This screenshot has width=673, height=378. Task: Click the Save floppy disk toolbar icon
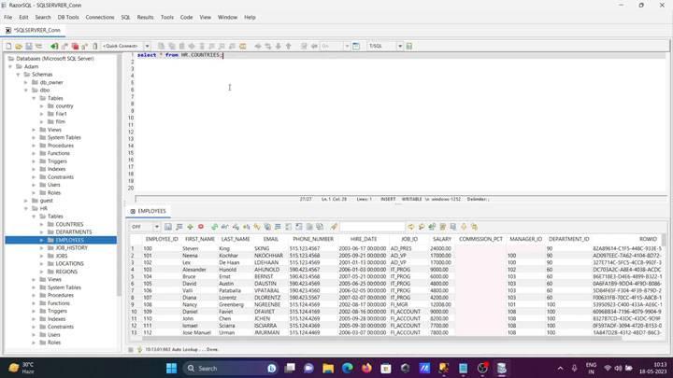tap(29, 46)
